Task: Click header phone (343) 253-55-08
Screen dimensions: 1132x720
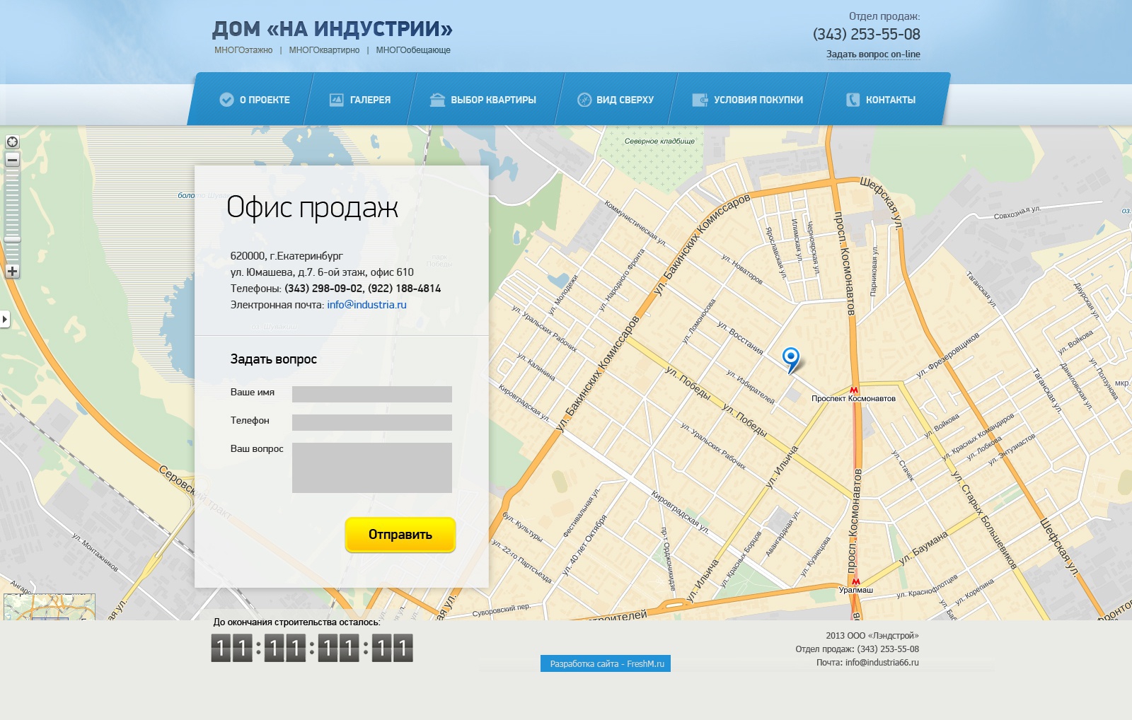Action: [867, 34]
